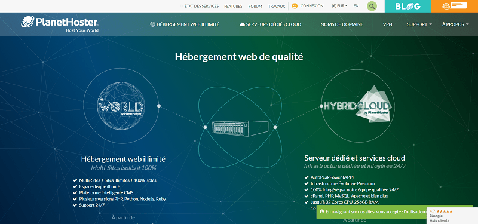Click heading Serveur dédié et services cloud

[x=354, y=158]
